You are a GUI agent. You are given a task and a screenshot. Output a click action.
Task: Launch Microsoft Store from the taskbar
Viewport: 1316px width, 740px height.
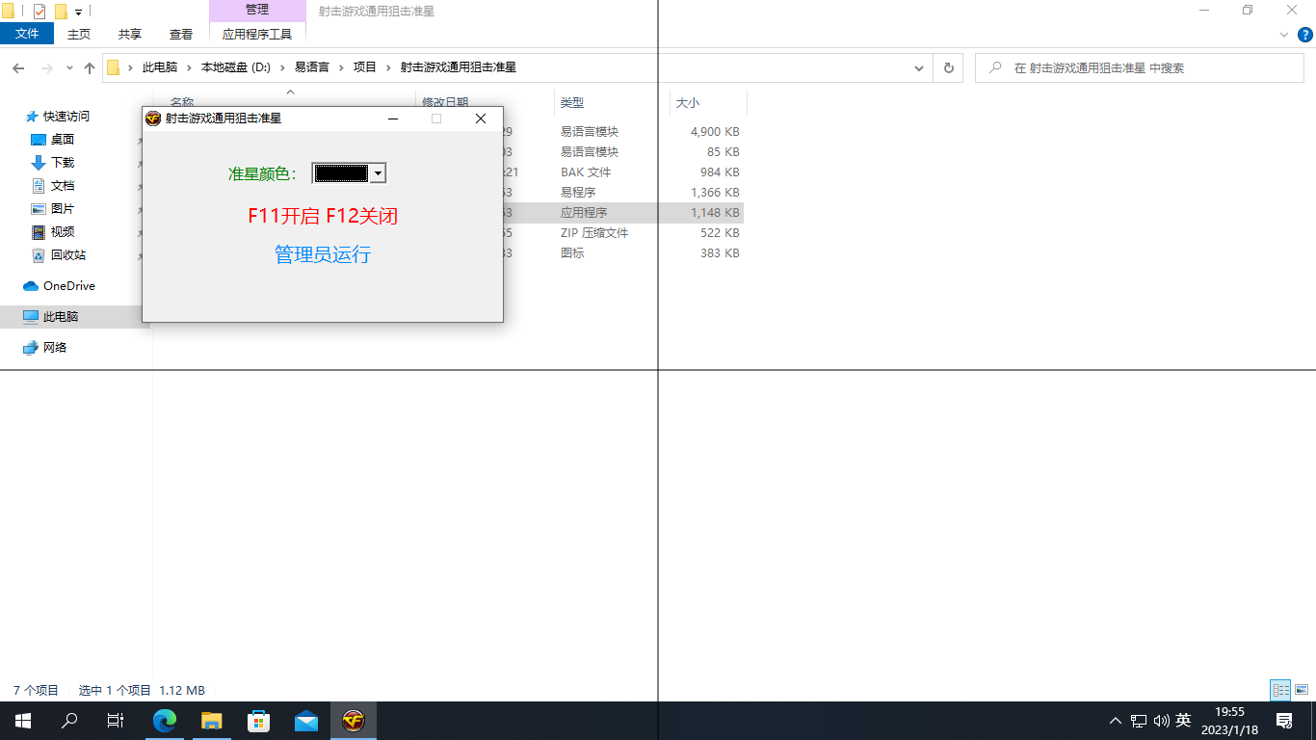pyautogui.click(x=259, y=721)
